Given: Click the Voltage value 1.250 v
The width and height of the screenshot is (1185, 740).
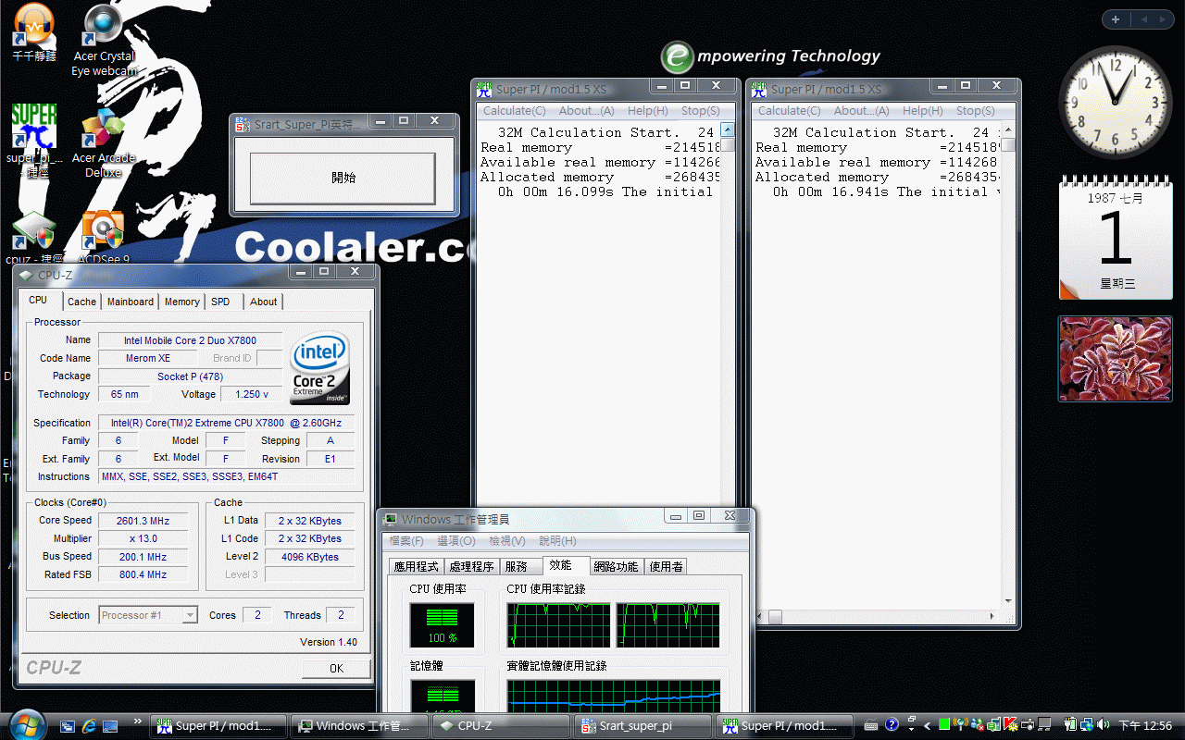Looking at the screenshot, I should coord(252,394).
